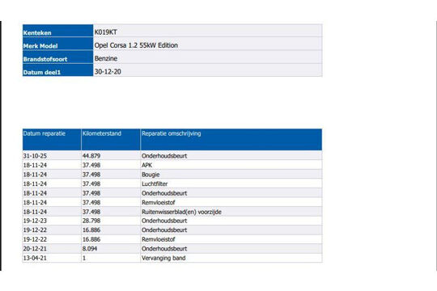Click the Kilometerstand column header
The width and height of the screenshot is (437, 291).
pos(111,139)
